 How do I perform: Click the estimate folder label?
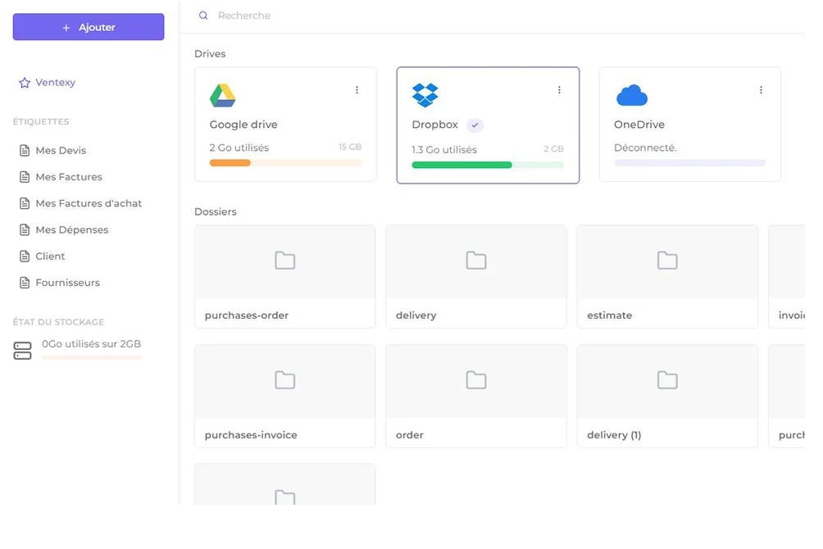pos(609,315)
